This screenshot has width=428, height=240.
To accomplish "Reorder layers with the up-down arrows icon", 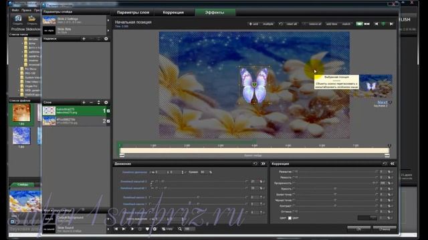I will (x=98, y=103).
